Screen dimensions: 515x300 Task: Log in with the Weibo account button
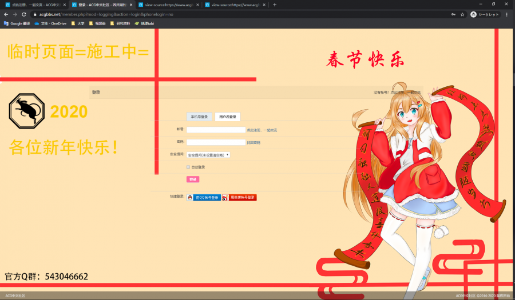point(239,197)
